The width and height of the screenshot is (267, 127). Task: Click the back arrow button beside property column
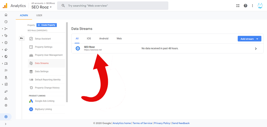(22, 38)
